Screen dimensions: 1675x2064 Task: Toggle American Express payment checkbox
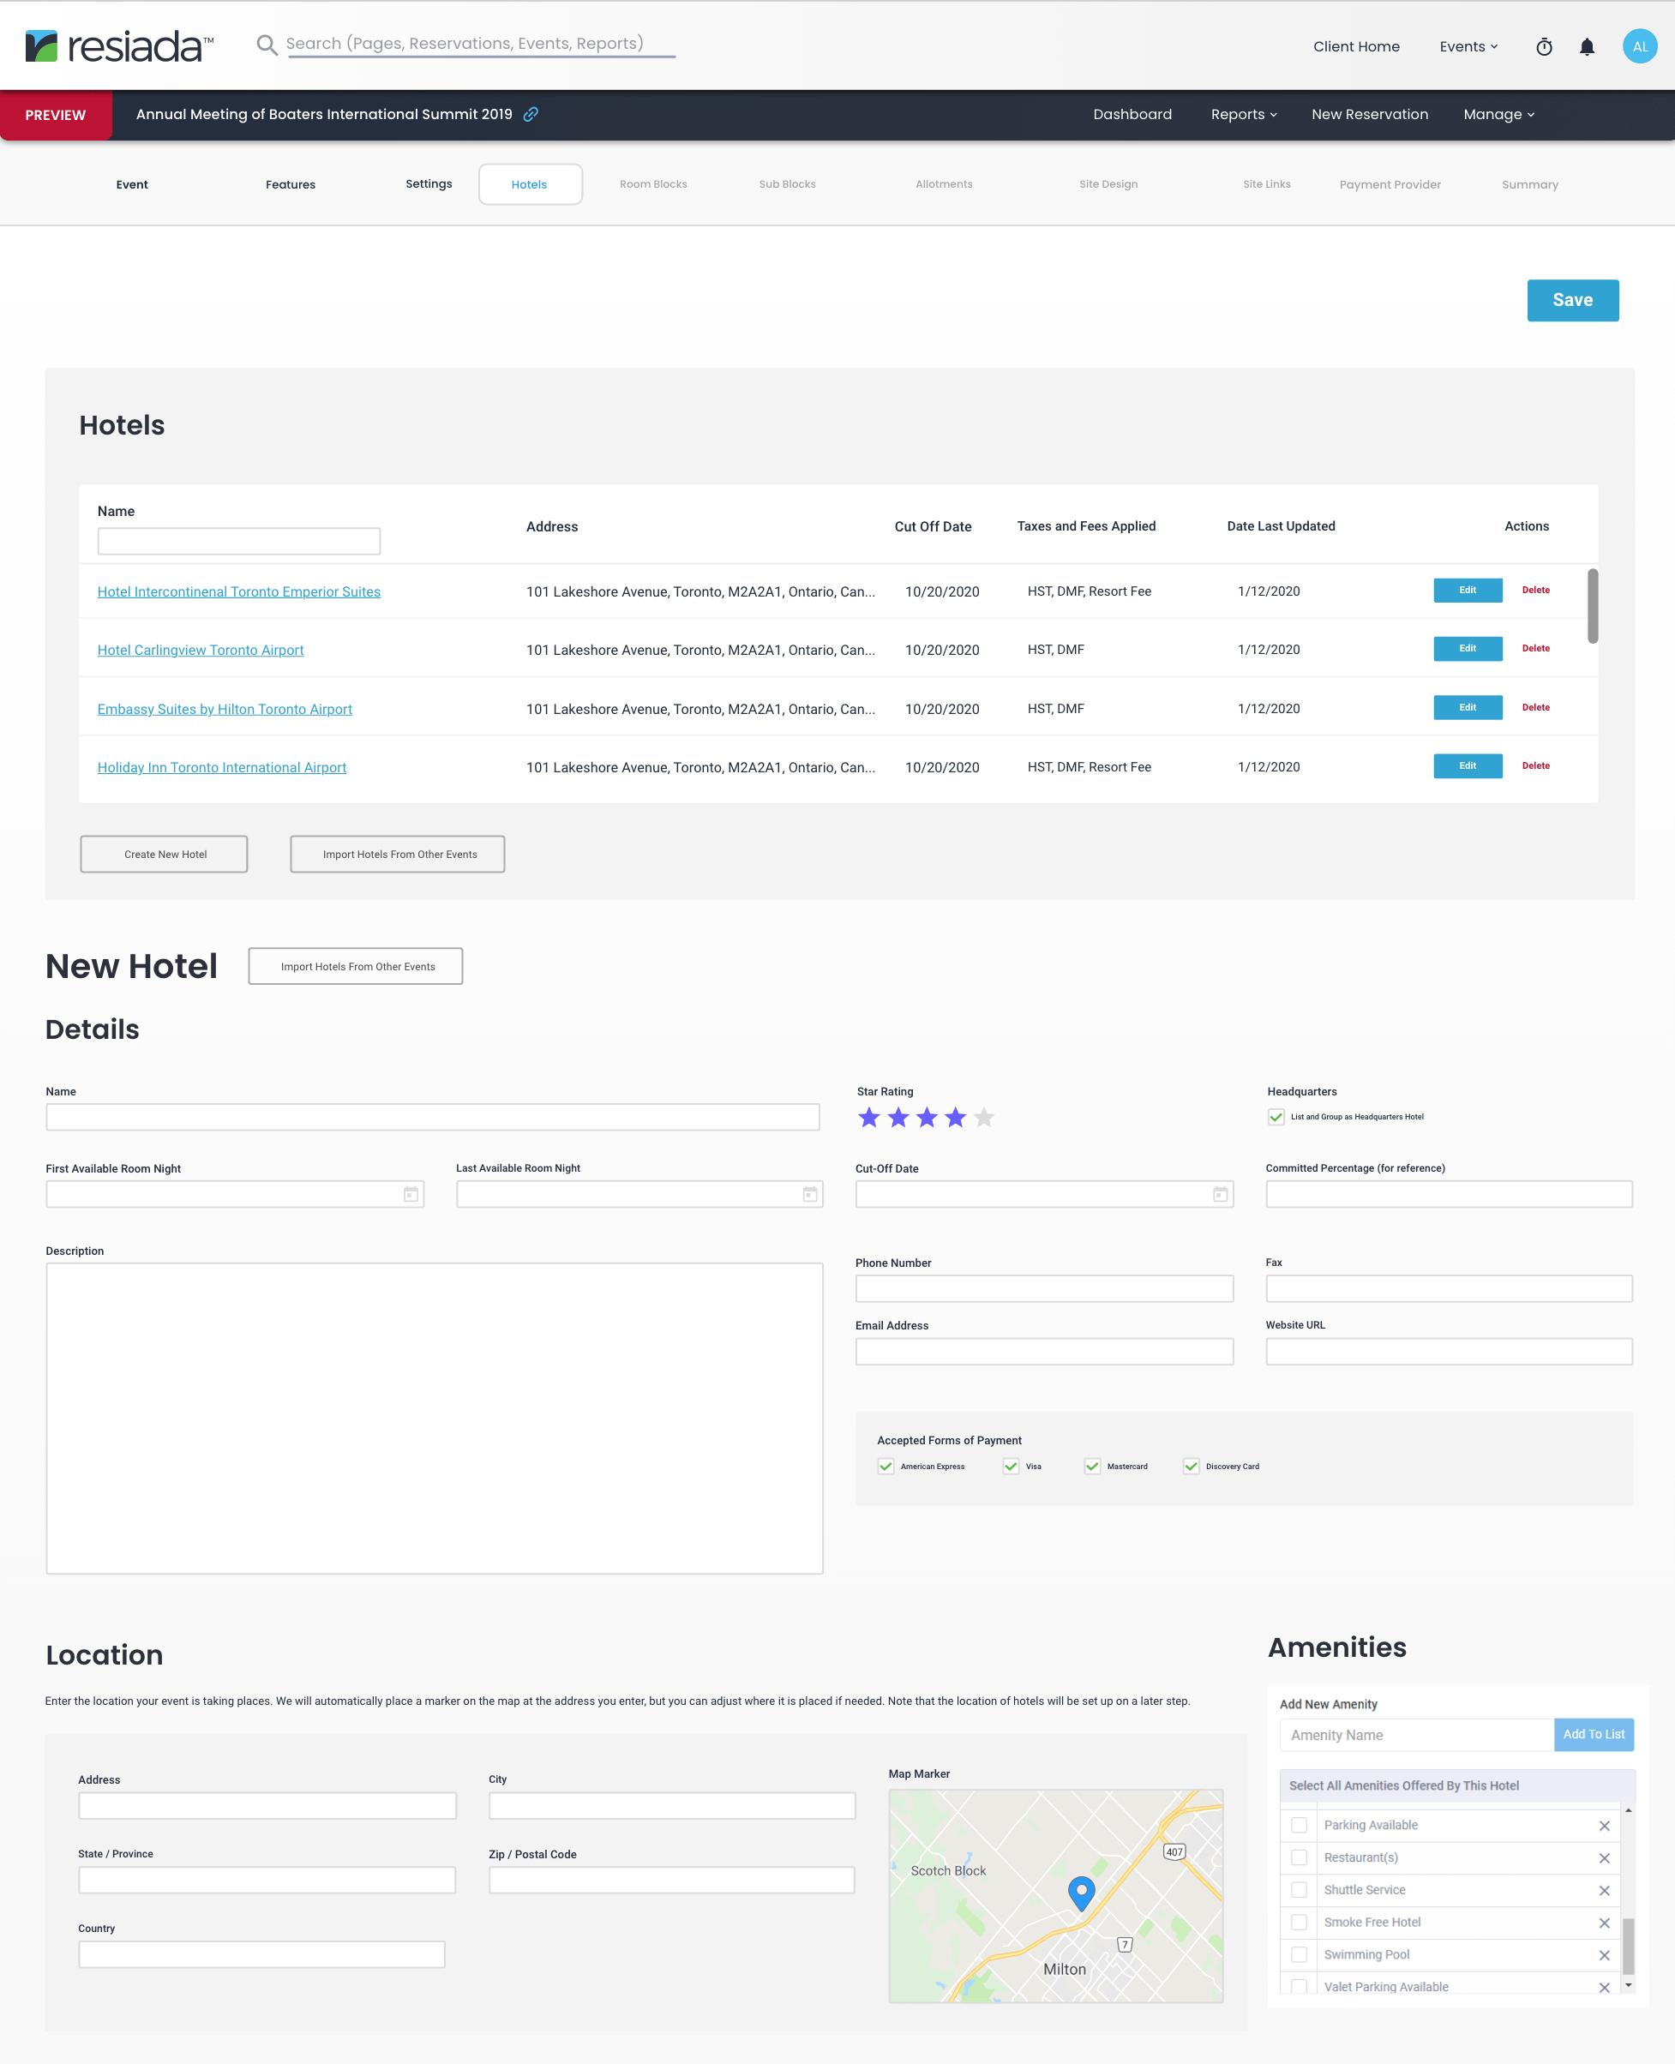click(886, 1467)
